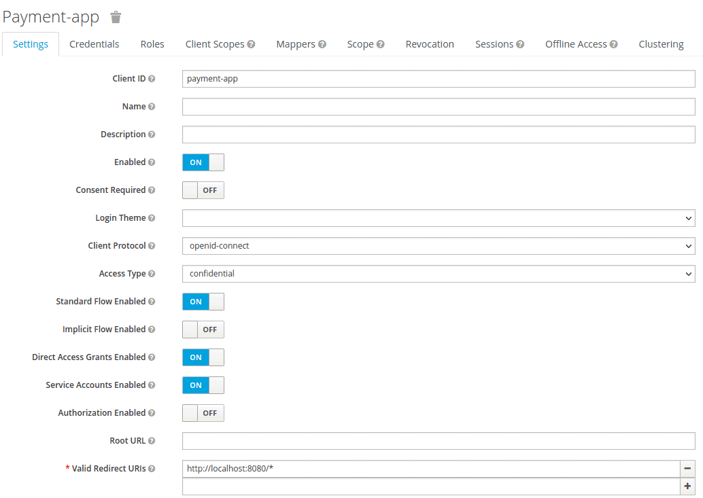Toggle off Service Accounts Enabled
703x498 pixels.
203,385
